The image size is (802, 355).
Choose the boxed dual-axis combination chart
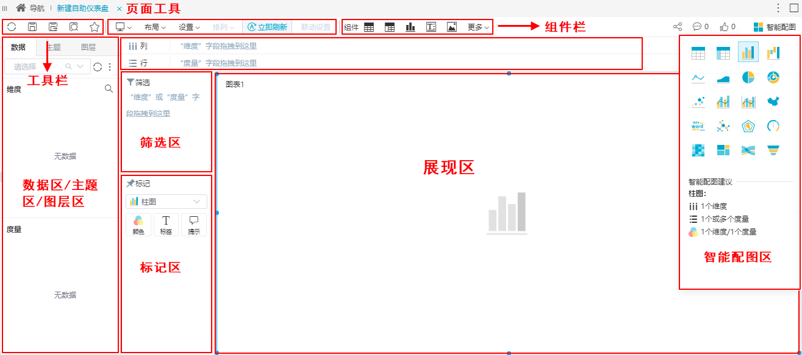[748, 102]
